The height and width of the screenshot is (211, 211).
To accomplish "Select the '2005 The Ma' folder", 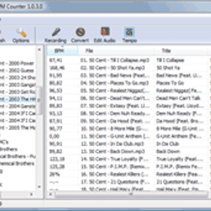I will coord(18,128).
